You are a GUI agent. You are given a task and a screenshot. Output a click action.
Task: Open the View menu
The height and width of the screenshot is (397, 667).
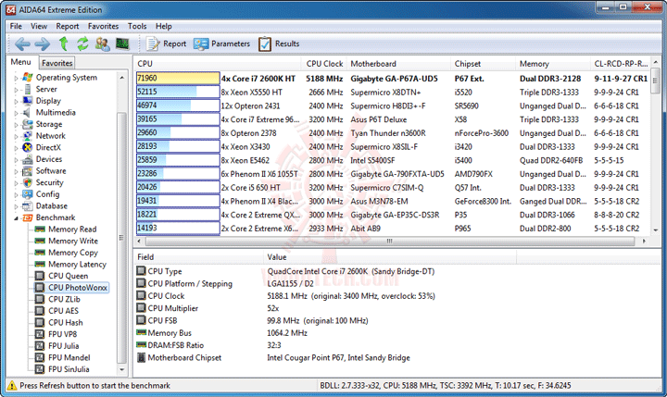[x=39, y=26]
